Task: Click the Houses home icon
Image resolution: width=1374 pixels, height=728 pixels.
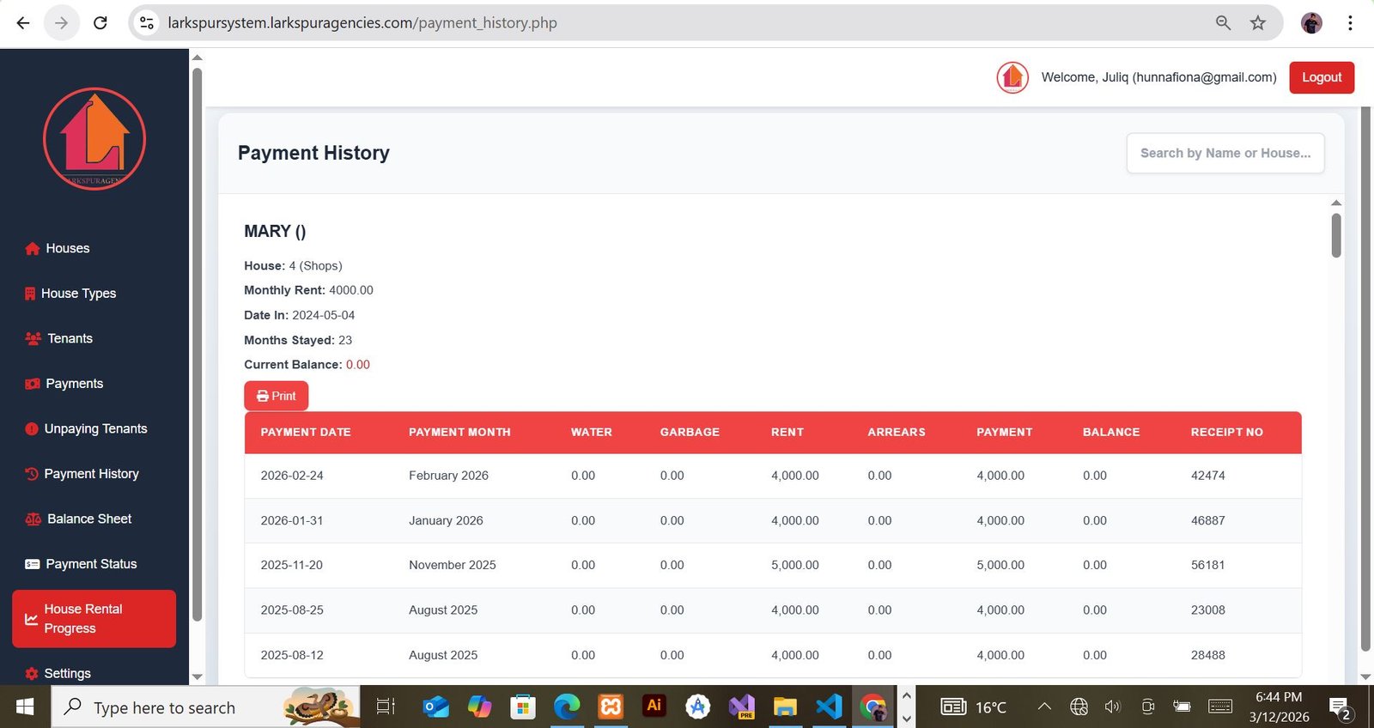Action: [33, 248]
